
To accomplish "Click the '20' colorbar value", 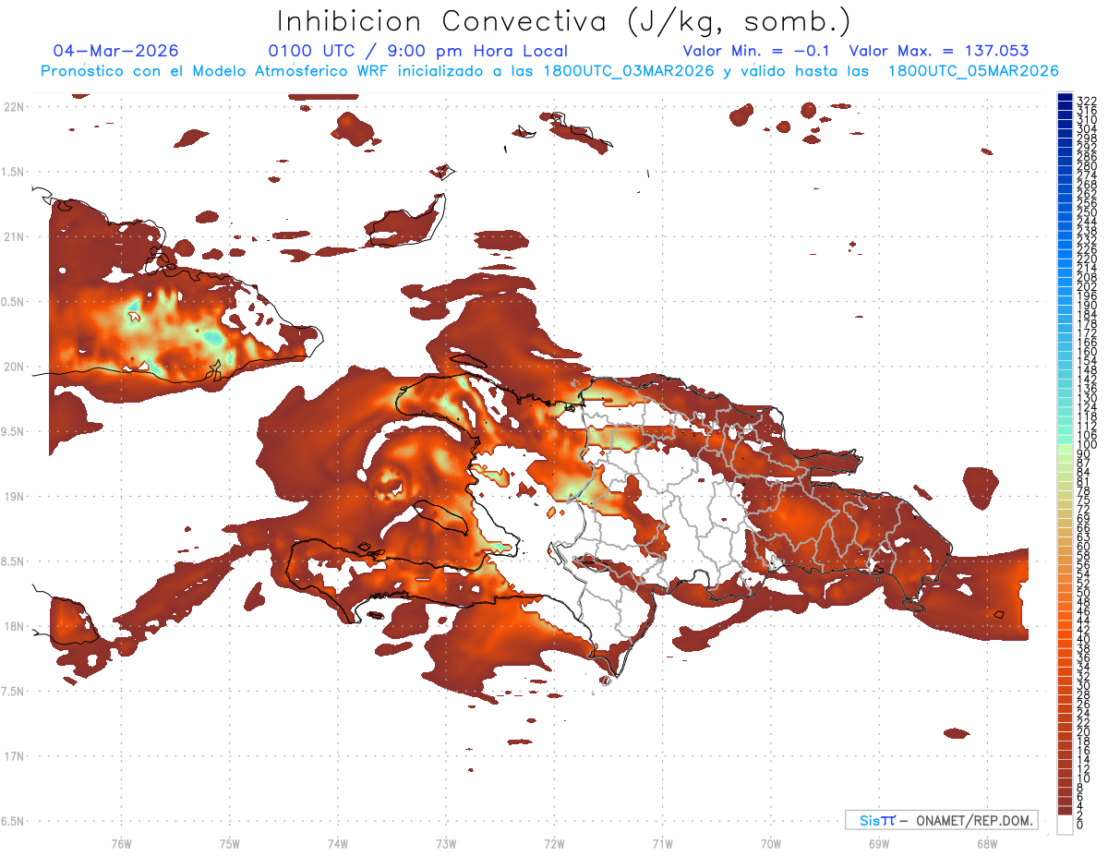I will point(1083,731).
